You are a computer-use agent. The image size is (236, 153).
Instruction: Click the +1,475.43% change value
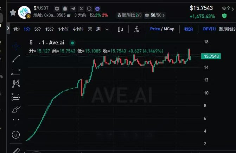(x=202, y=16)
